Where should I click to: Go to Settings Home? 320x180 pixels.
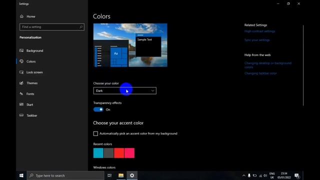click(27, 16)
